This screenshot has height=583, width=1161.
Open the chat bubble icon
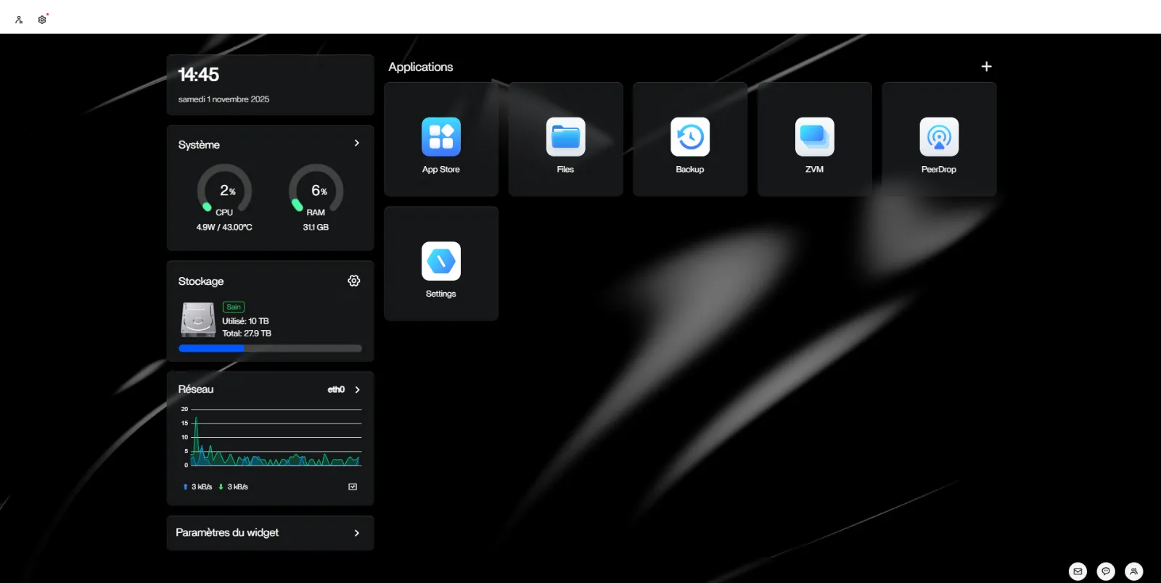[1106, 571]
